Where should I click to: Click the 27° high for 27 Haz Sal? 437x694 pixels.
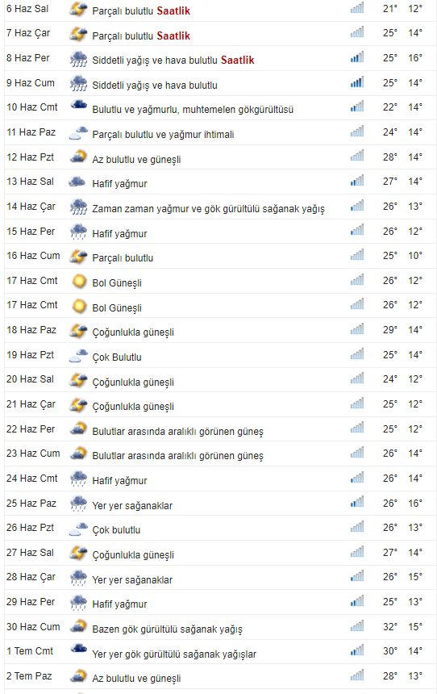coord(390,552)
